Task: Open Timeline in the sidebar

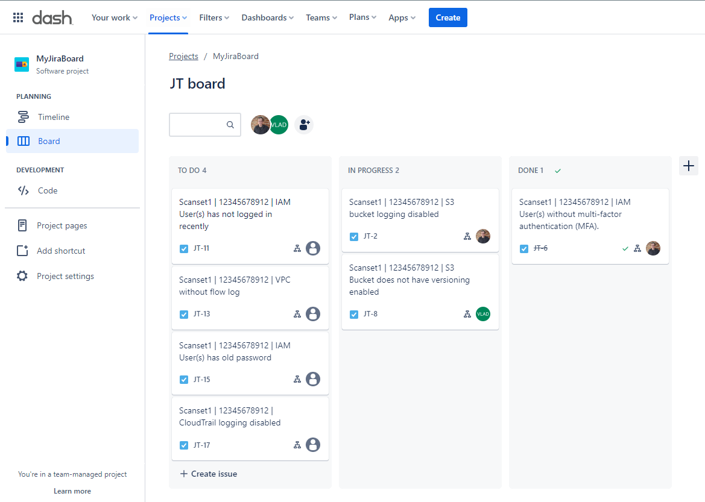Action: (x=54, y=117)
